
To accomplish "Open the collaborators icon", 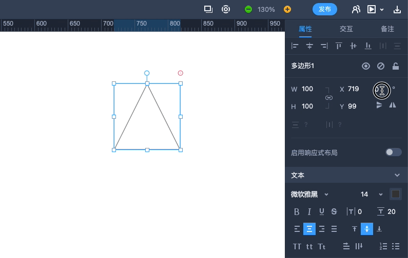I will point(356,9).
